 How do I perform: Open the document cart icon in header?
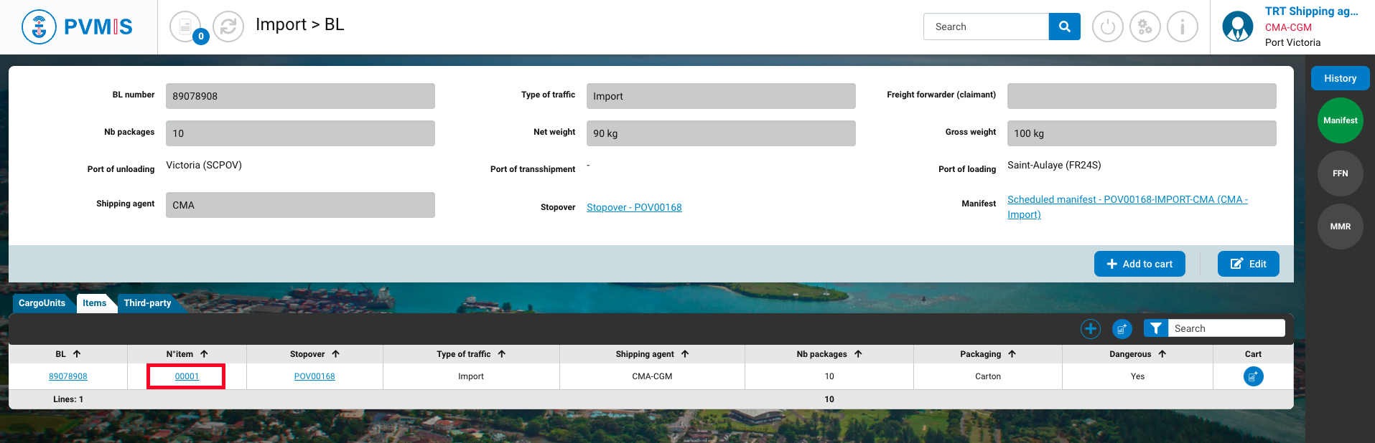(185, 27)
